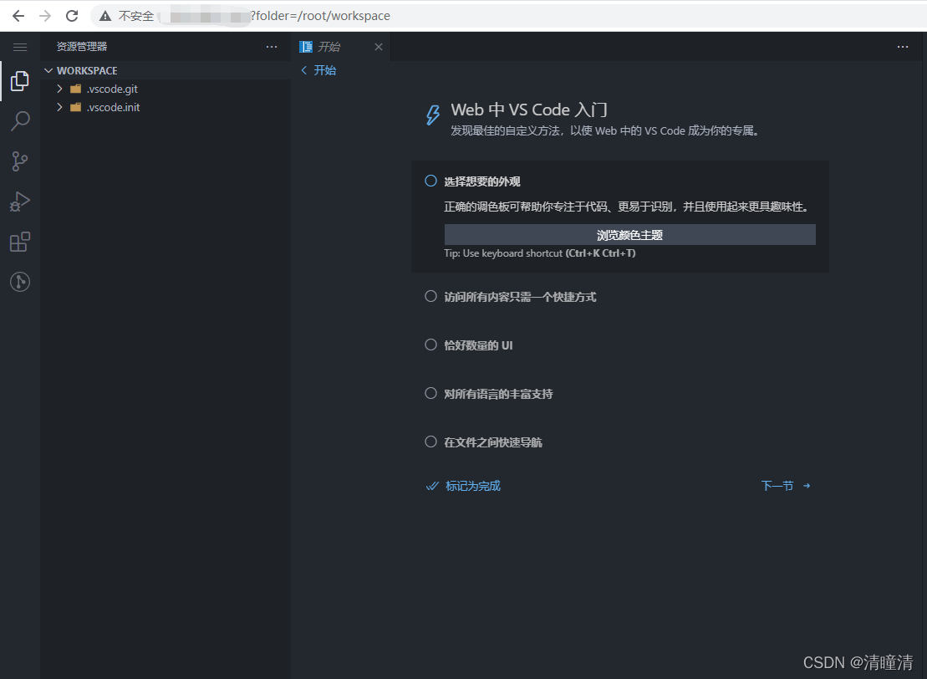Click the browser address bar URL
Screen dimensions: 927x679
click(320, 16)
